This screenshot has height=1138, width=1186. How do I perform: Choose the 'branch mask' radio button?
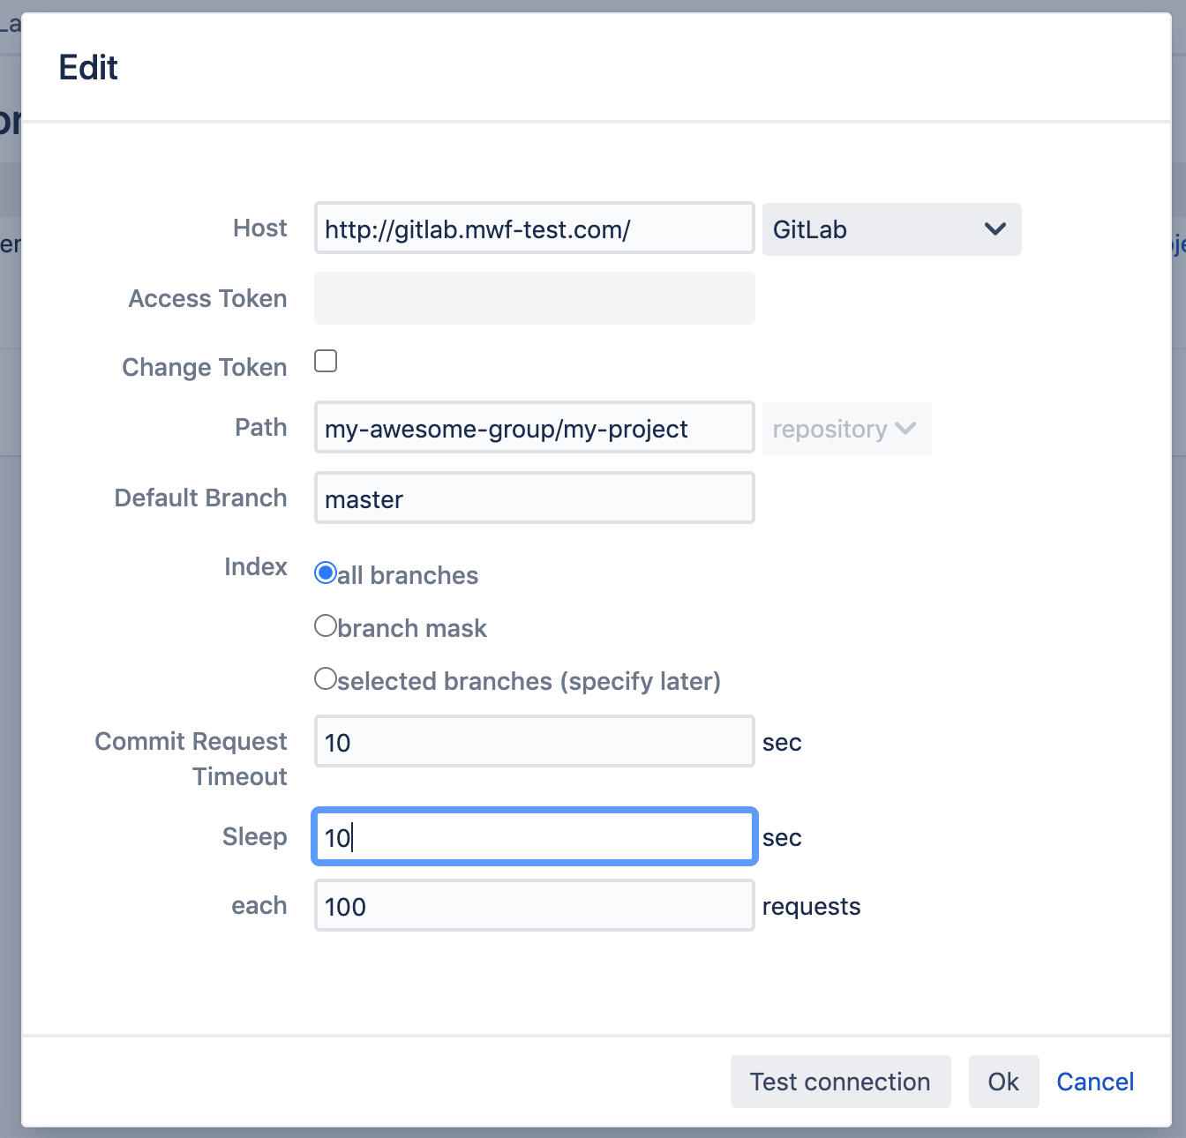point(326,626)
